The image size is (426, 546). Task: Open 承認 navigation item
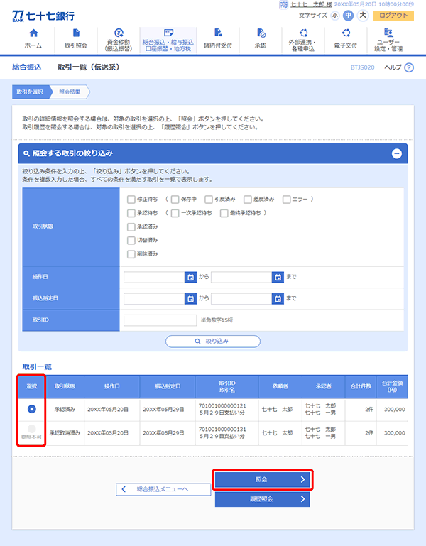point(261,40)
